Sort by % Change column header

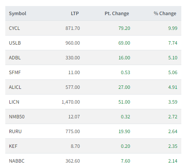(165, 14)
